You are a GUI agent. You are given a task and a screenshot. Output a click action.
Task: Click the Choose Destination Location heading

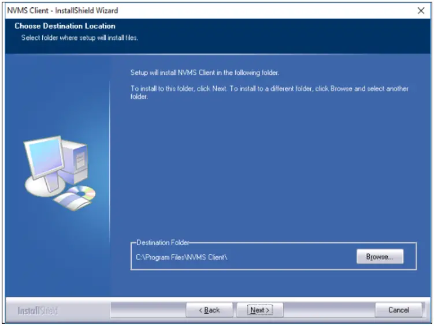(x=65, y=26)
